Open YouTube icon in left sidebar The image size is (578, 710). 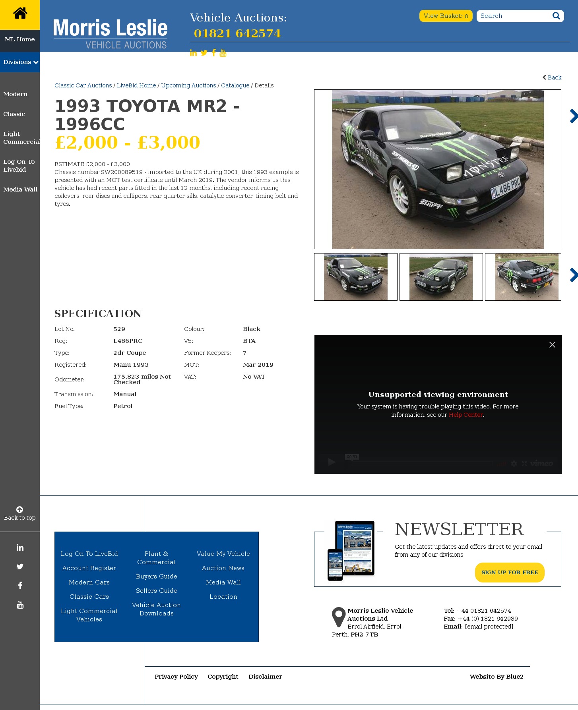(x=20, y=605)
